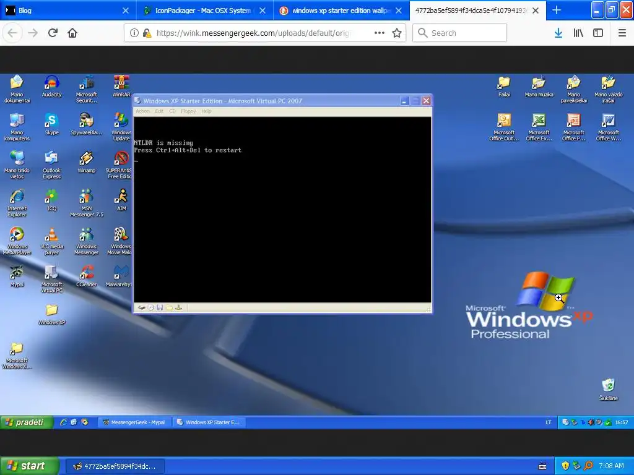Show site information icon in address bar
The height and width of the screenshot is (475, 634).
134,33
